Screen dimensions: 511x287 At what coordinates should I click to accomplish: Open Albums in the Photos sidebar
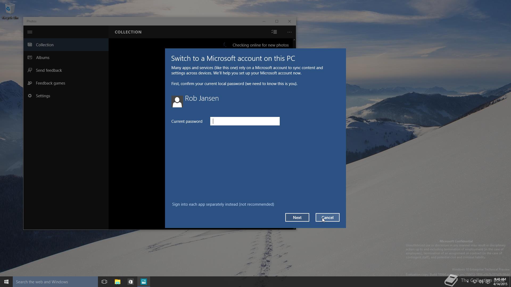click(x=66, y=57)
